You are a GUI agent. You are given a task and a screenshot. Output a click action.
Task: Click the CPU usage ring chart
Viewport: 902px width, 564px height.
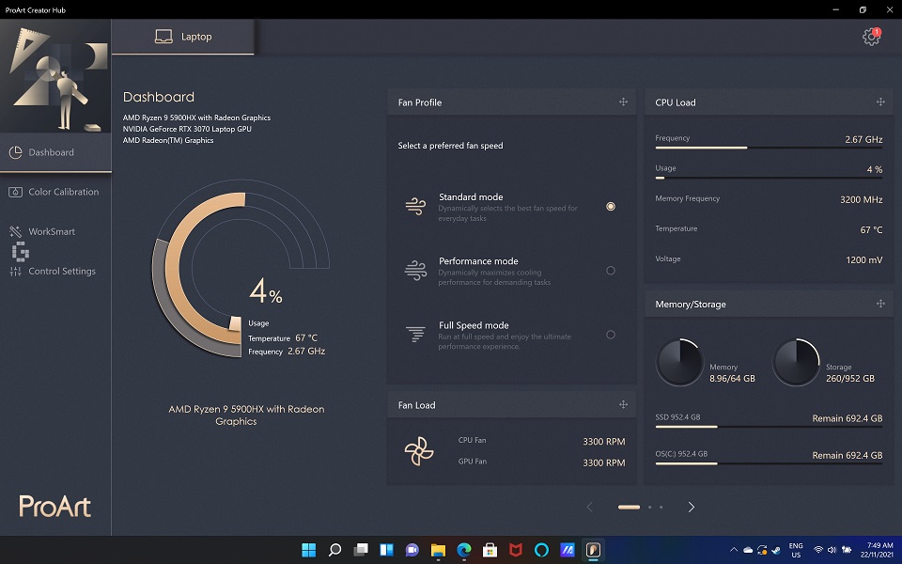(241, 269)
